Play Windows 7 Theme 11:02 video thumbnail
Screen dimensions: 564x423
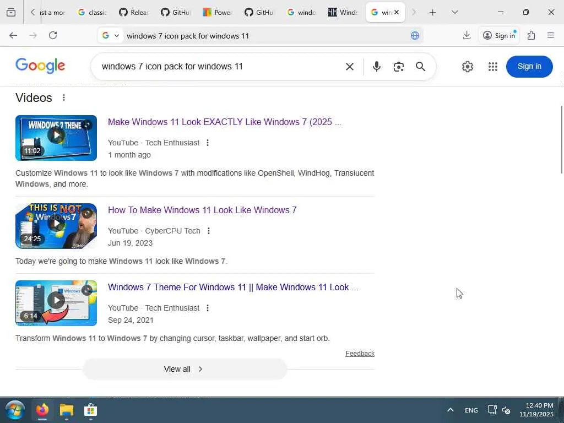click(56, 138)
